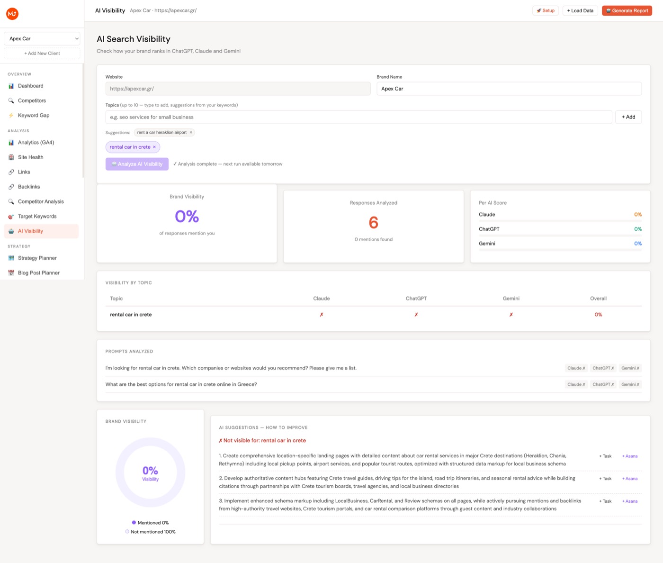
Task: Open Blog Post Planner
Action: pos(41,272)
